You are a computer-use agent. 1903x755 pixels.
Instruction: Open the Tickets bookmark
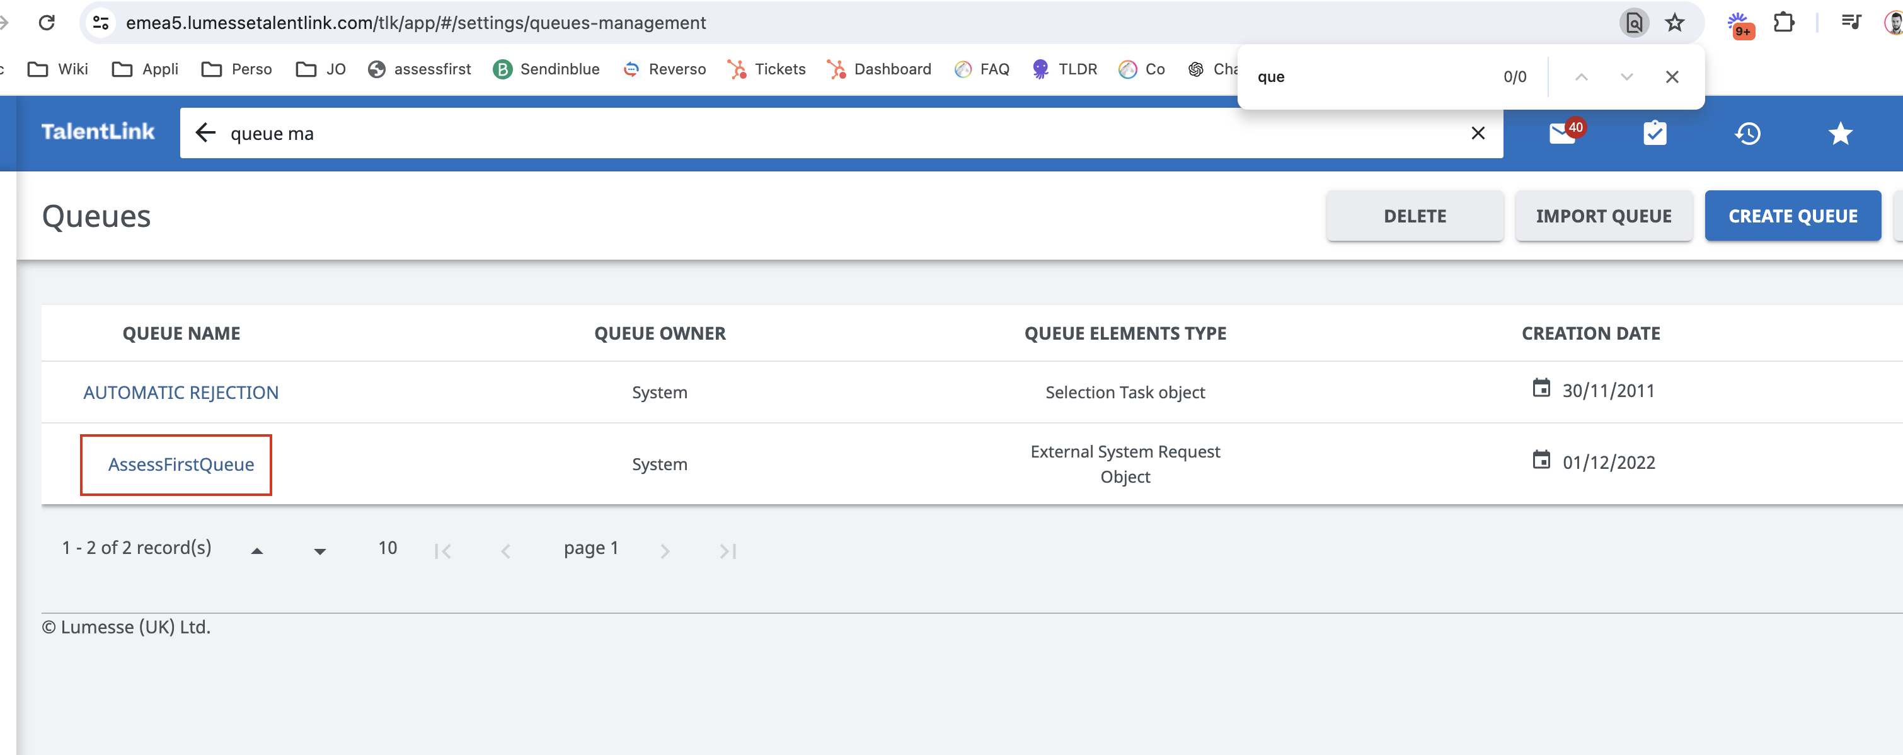tap(766, 69)
